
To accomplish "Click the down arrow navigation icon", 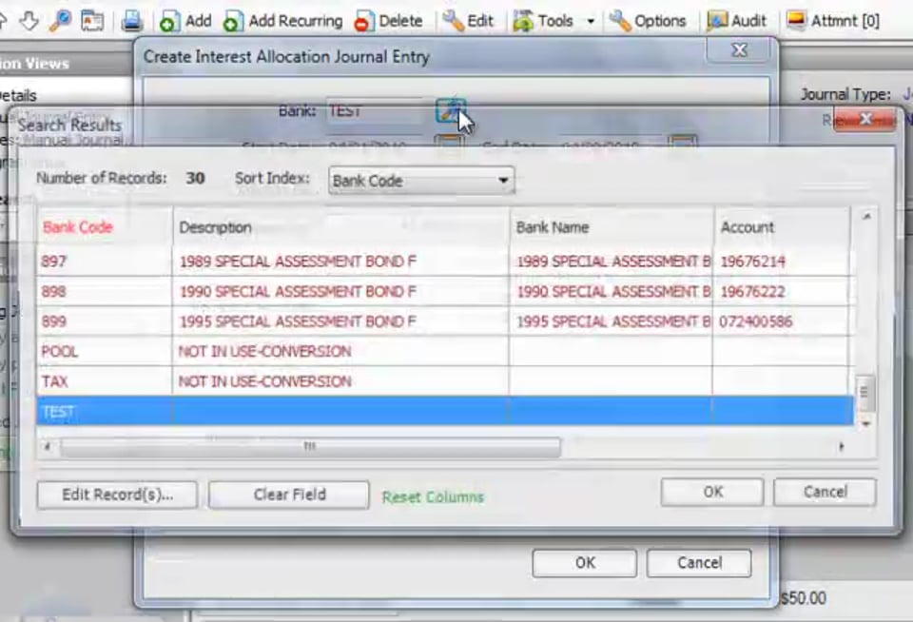I will (x=29, y=21).
